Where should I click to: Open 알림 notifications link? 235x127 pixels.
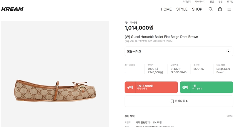220,2
